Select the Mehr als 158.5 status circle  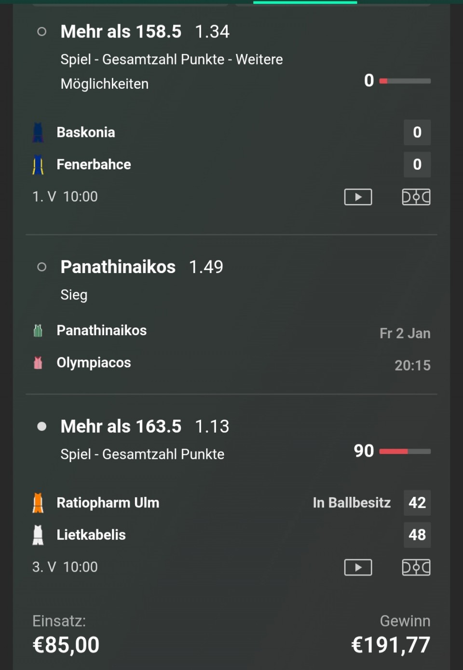(x=42, y=32)
